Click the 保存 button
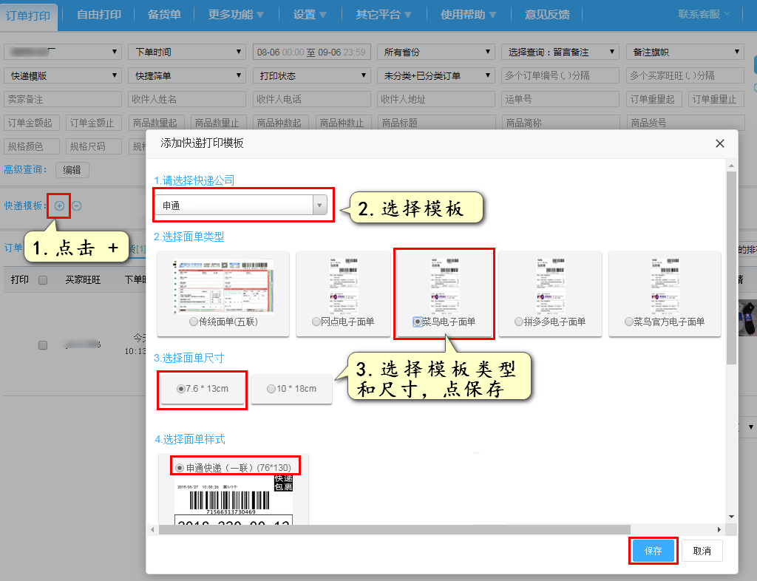Viewport: 757px width, 581px height. 654,551
